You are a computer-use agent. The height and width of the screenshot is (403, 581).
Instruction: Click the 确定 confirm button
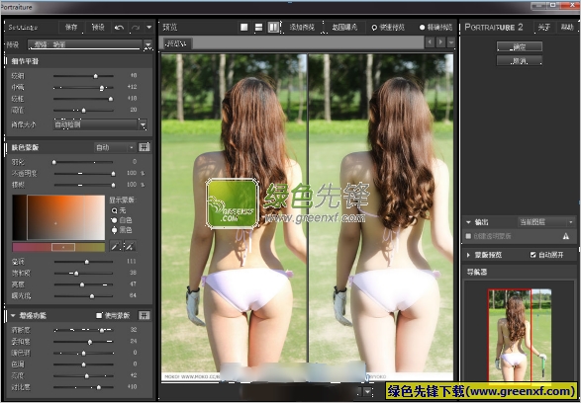pos(519,47)
